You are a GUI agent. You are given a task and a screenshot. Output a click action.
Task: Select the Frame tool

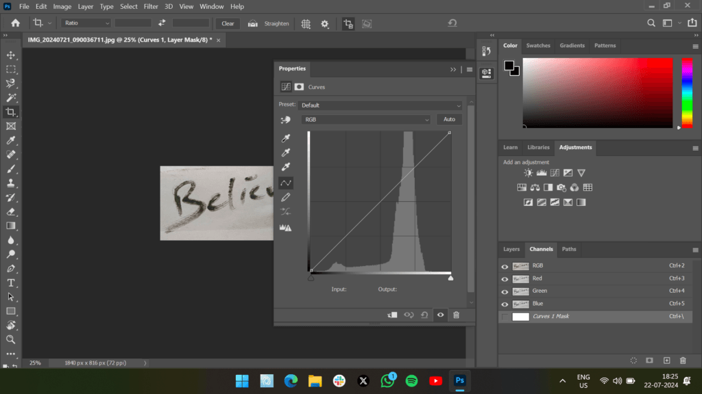[11, 127]
